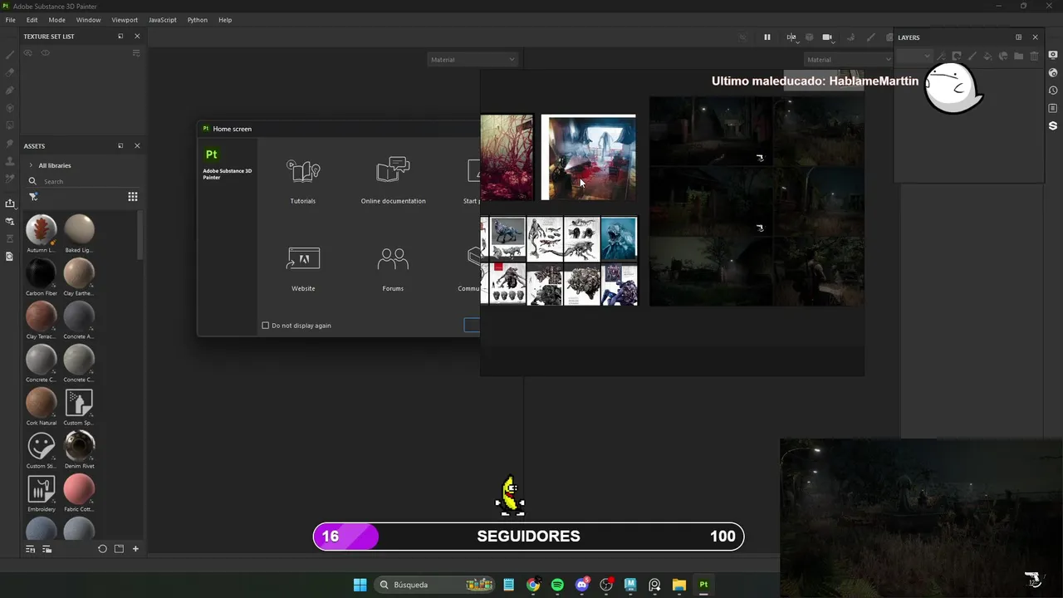1063x598 pixels.
Task: Add a paint layer with brush icon in Layers
Action: pos(972,56)
